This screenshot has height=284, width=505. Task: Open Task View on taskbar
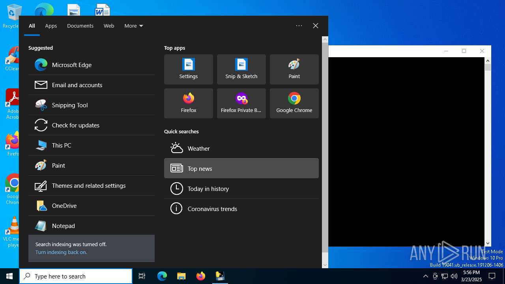(x=142, y=276)
